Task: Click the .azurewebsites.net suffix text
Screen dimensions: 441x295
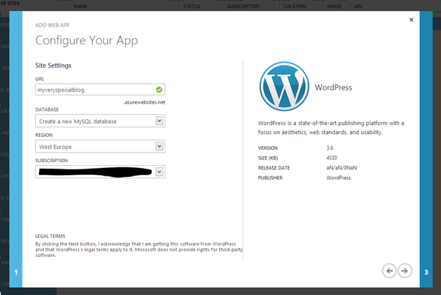Action: tap(144, 102)
